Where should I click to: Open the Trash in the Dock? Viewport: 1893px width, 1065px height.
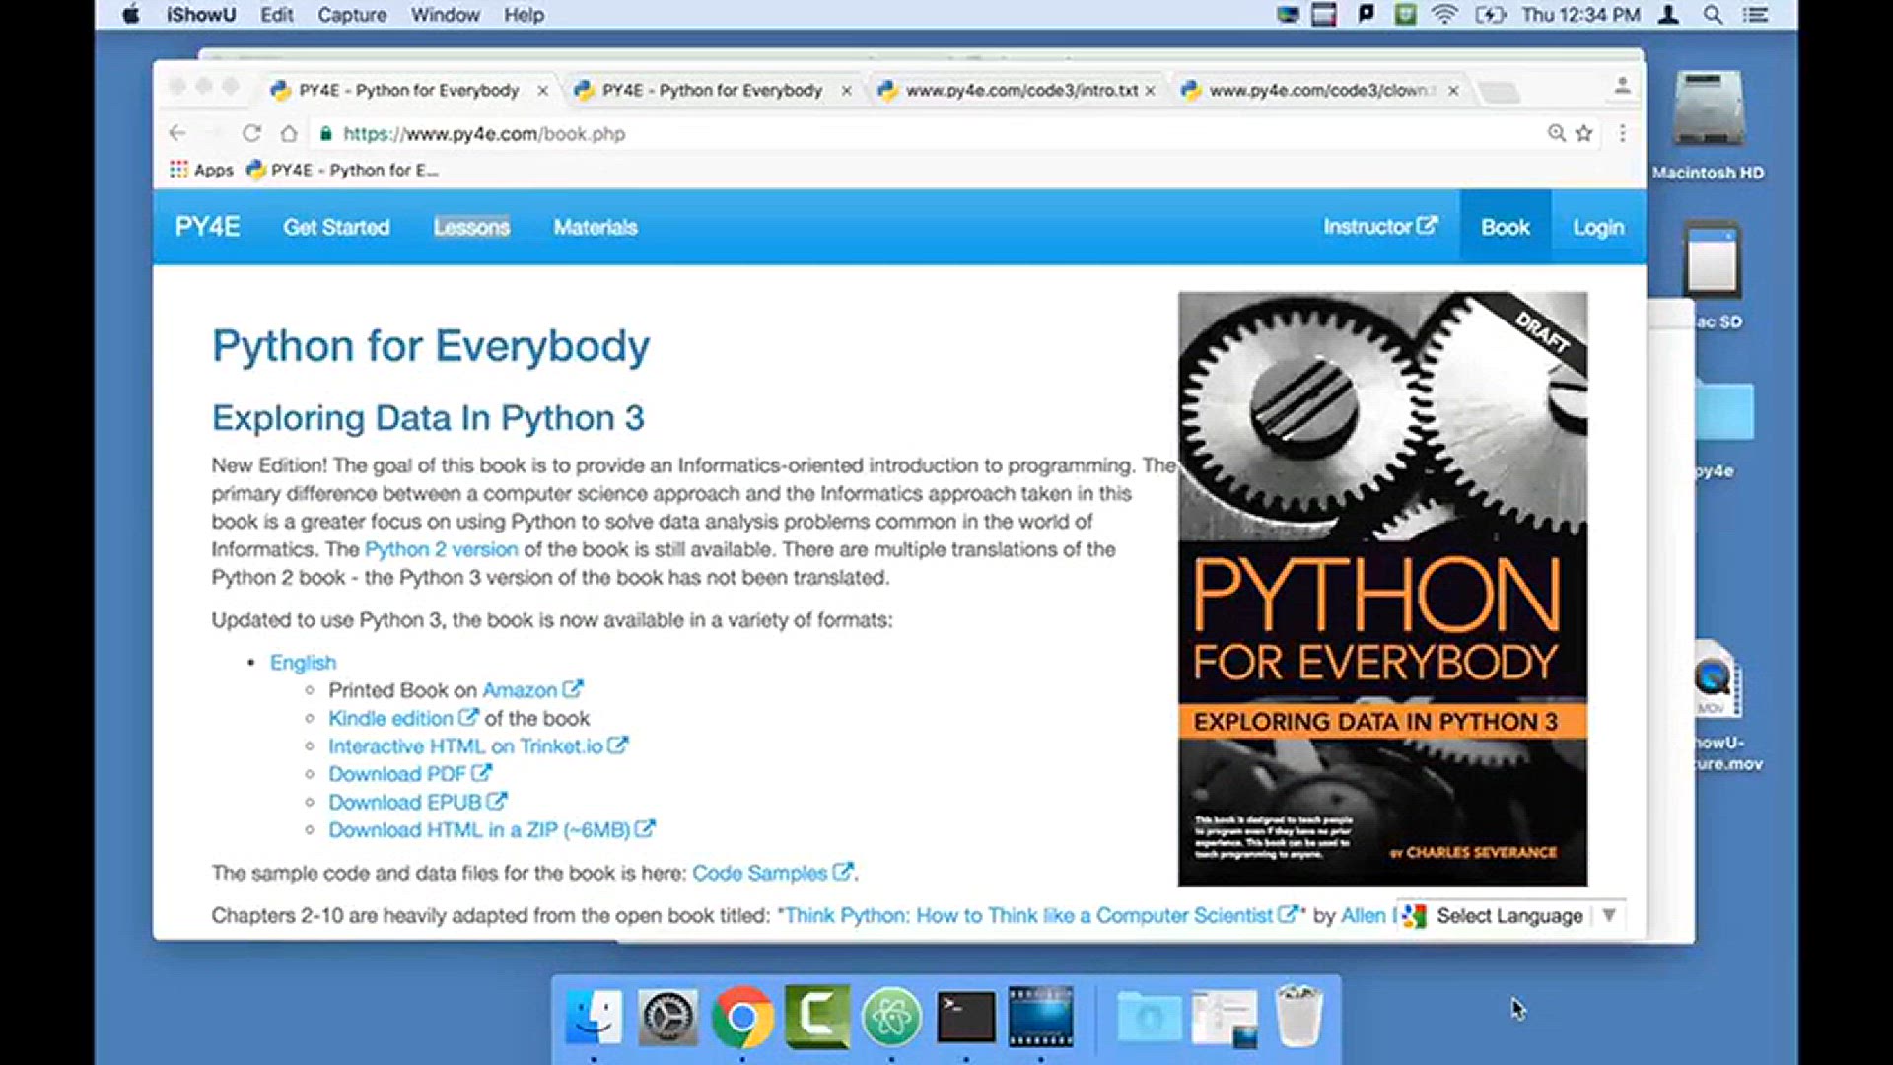tap(1298, 1017)
